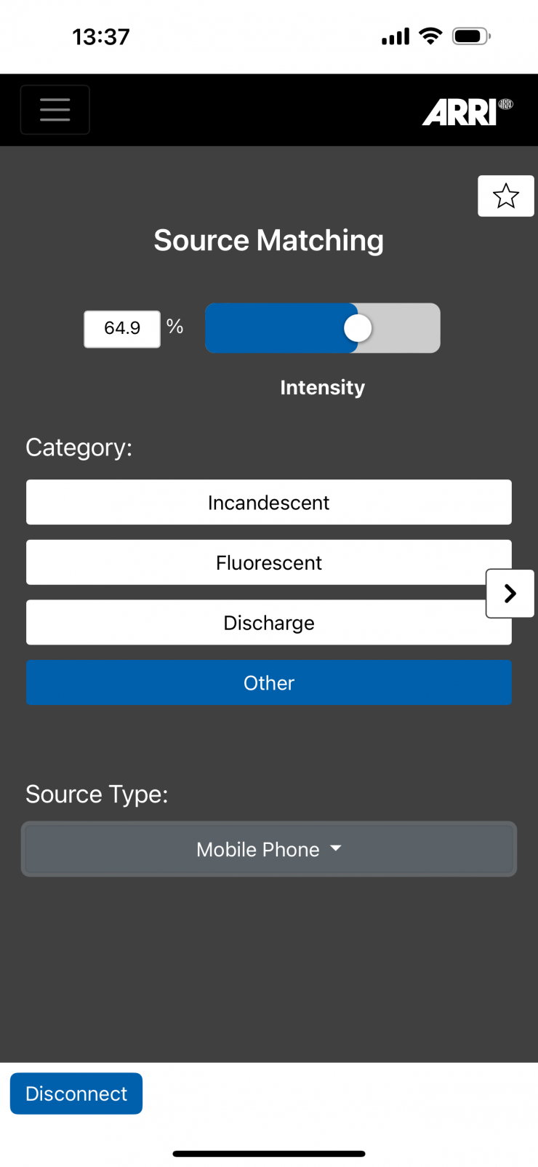The width and height of the screenshot is (538, 1167).
Task: Tap the Source Matching heading
Action: pos(269,240)
